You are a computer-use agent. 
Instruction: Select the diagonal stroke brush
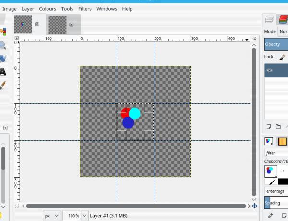[x=271, y=182]
